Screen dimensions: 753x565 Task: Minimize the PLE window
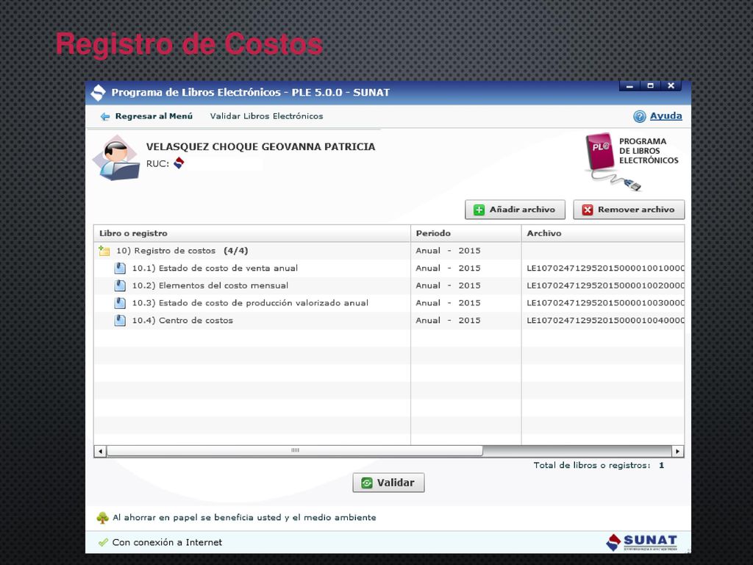pyautogui.click(x=629, y=86)
